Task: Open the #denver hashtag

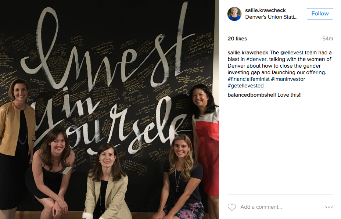Action: pos(256,59)
